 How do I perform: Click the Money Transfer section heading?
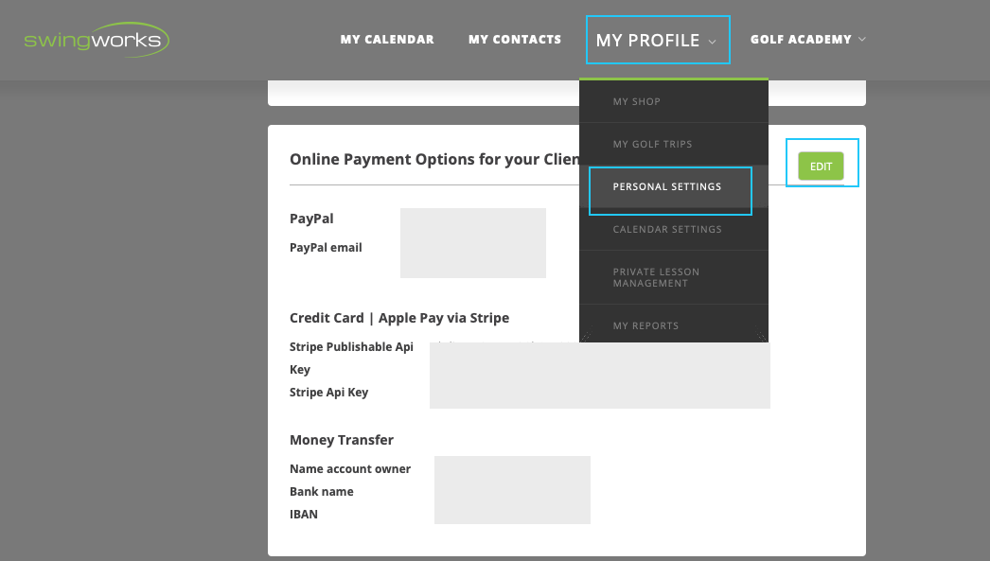341,440
